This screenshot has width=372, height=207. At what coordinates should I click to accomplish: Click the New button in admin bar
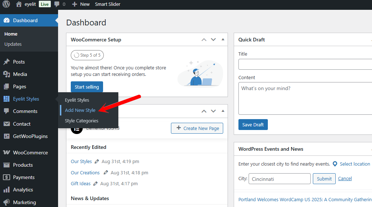[81, 4]
